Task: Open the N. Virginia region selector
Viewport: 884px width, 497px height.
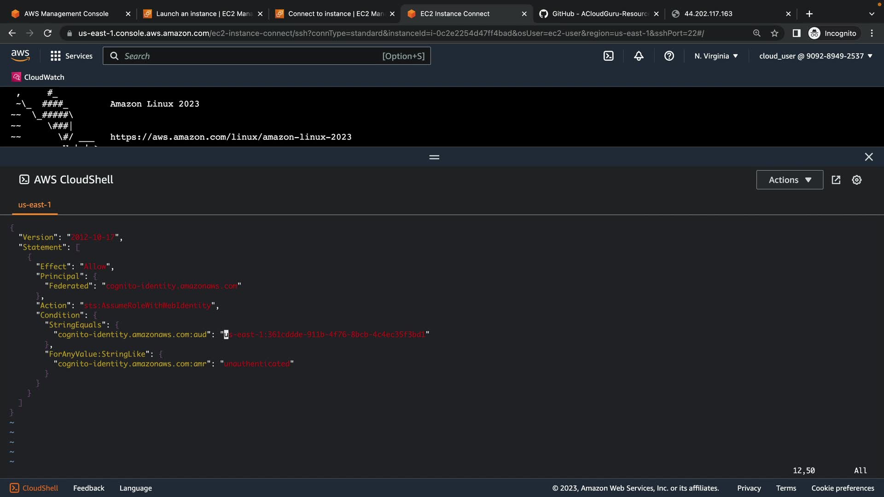Action: 716,56
